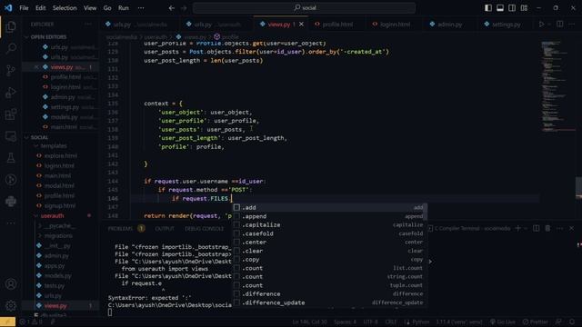Toggle the Primary Side Bar layout
This screenshot has height=327, width=582.
pos(488,8)
